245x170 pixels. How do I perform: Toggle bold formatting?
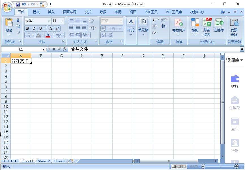pyautogui.click(x=27, y=29)
